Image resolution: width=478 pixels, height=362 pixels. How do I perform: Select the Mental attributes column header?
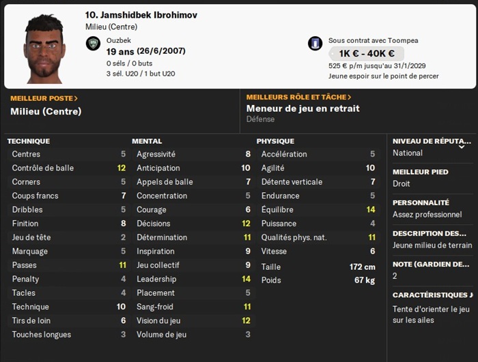click(x=147, y=141)
